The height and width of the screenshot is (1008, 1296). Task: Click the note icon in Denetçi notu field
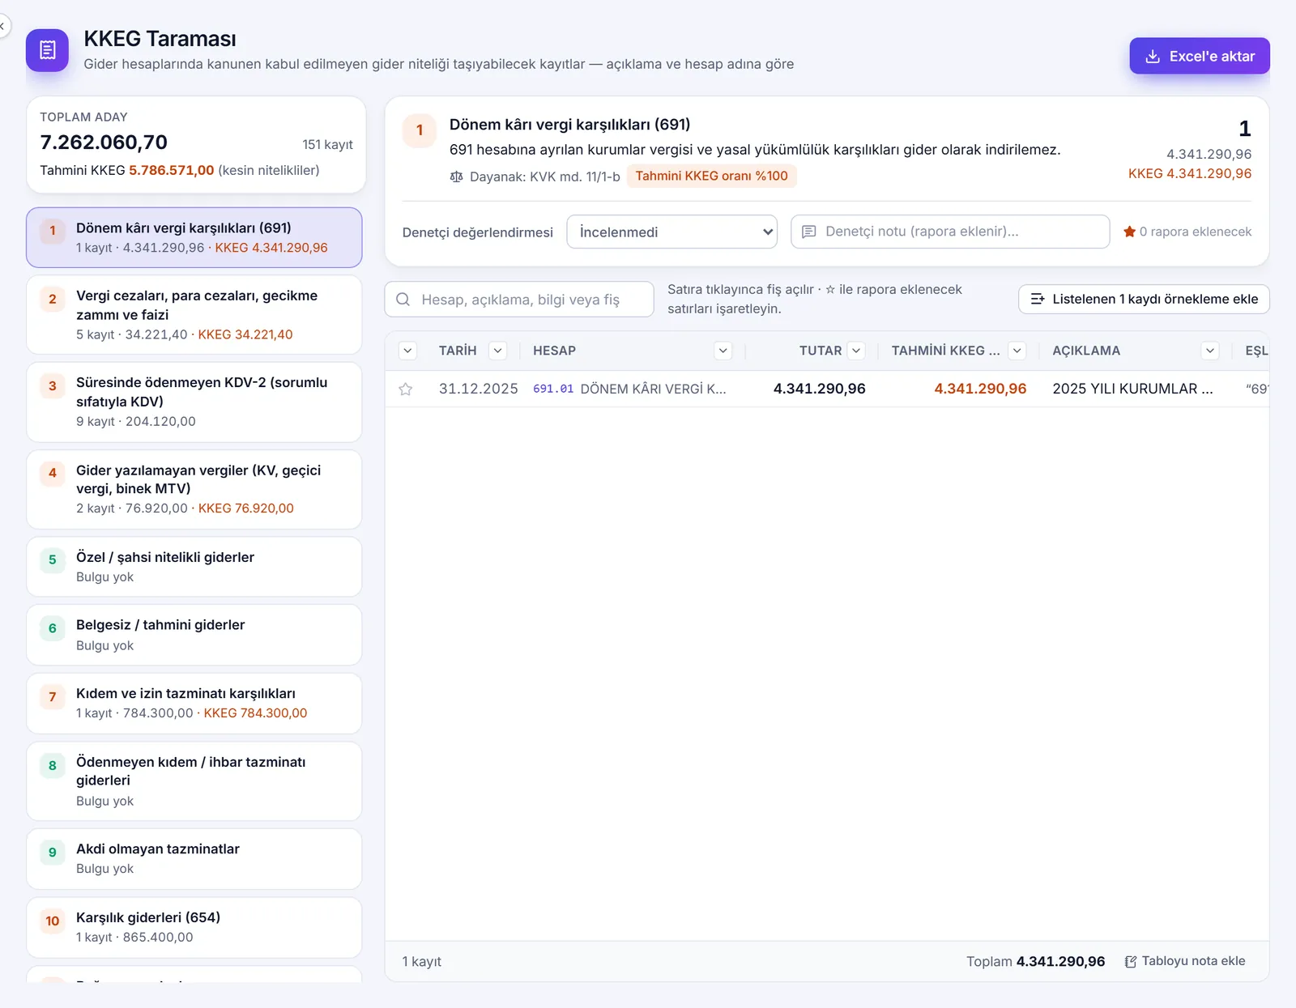[808, 232]
